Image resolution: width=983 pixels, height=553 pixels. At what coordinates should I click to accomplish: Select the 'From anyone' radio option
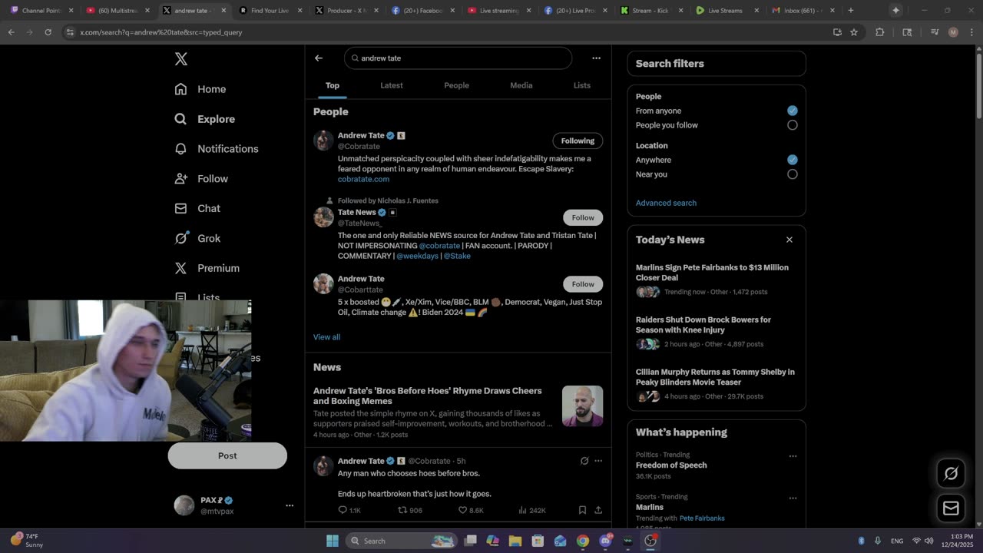(x=793, y=111)
